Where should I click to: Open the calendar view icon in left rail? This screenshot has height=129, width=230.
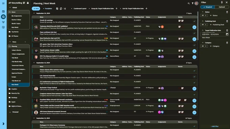(3, 11)
